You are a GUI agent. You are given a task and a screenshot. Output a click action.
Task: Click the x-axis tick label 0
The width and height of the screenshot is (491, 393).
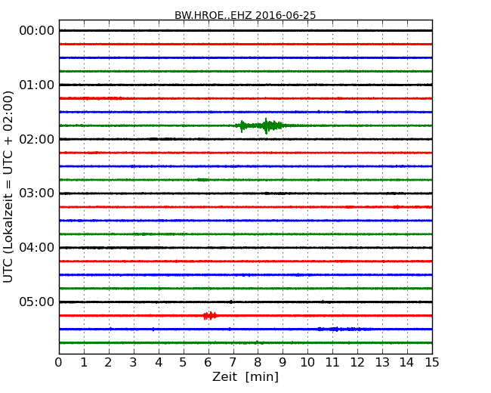point(59,363)
